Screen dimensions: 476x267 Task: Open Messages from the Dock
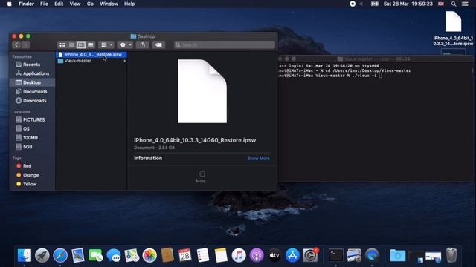point(114,255)
